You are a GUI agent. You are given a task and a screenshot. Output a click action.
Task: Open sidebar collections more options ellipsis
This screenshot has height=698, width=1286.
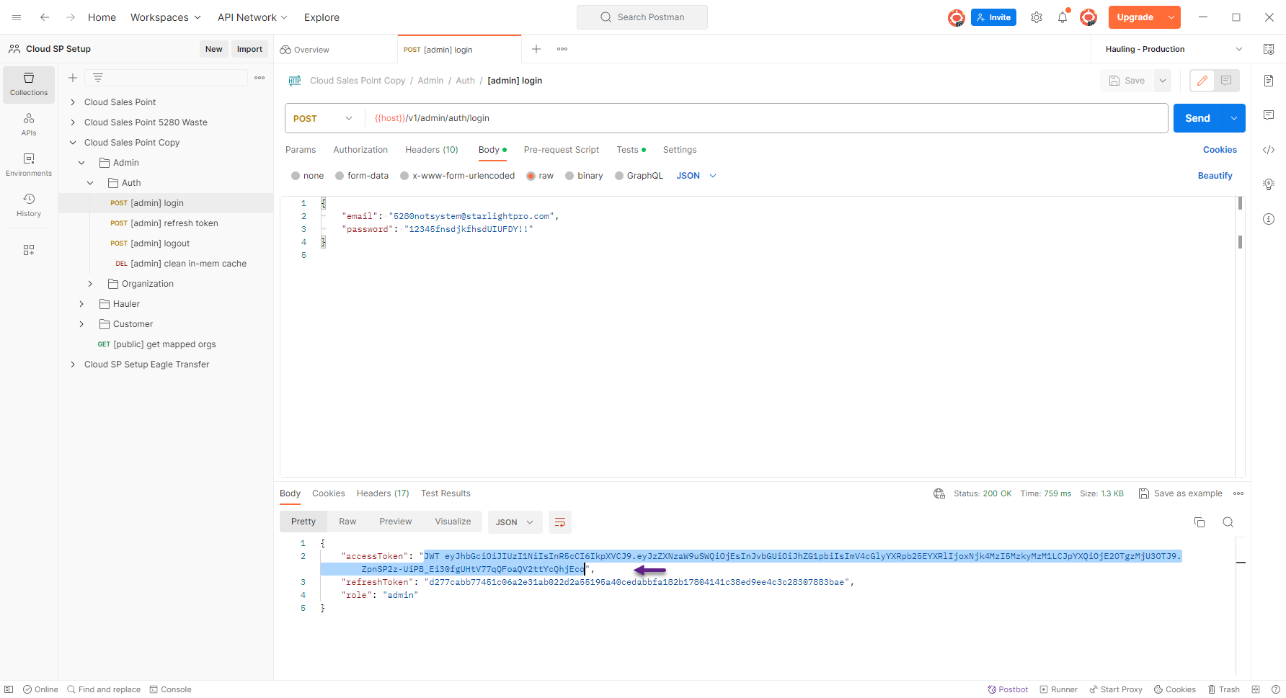pos(260,78)
